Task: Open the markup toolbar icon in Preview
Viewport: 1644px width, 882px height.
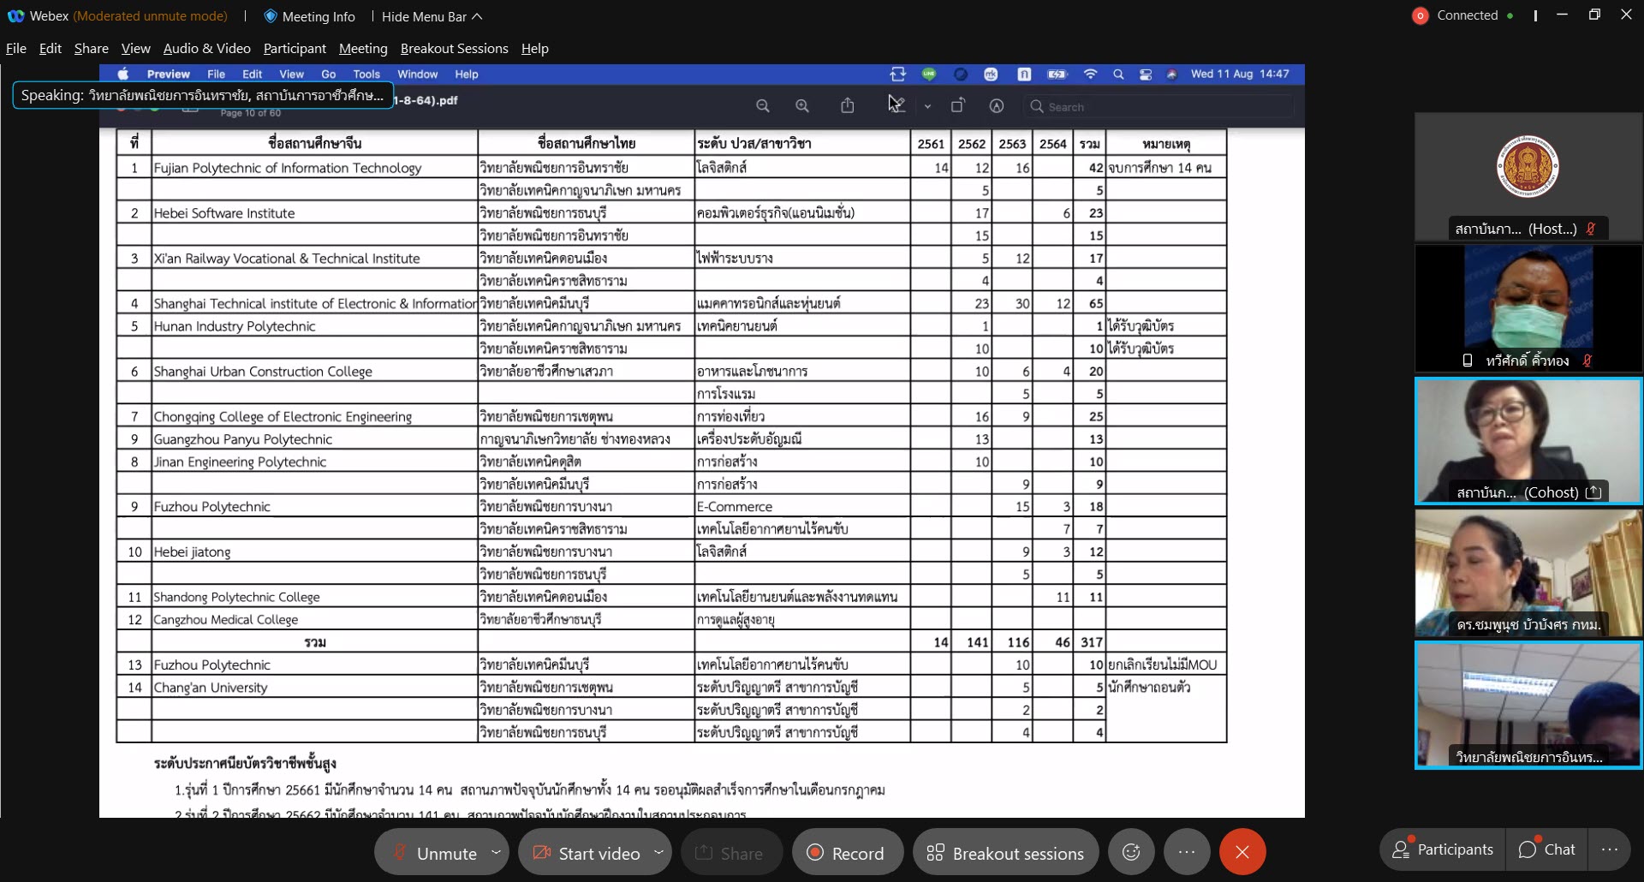Action: (997, 106)
